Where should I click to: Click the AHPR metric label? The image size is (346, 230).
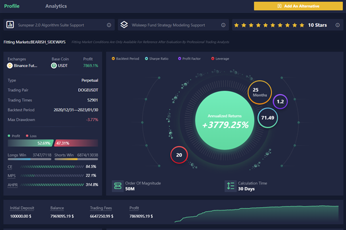tap(13, 185)
